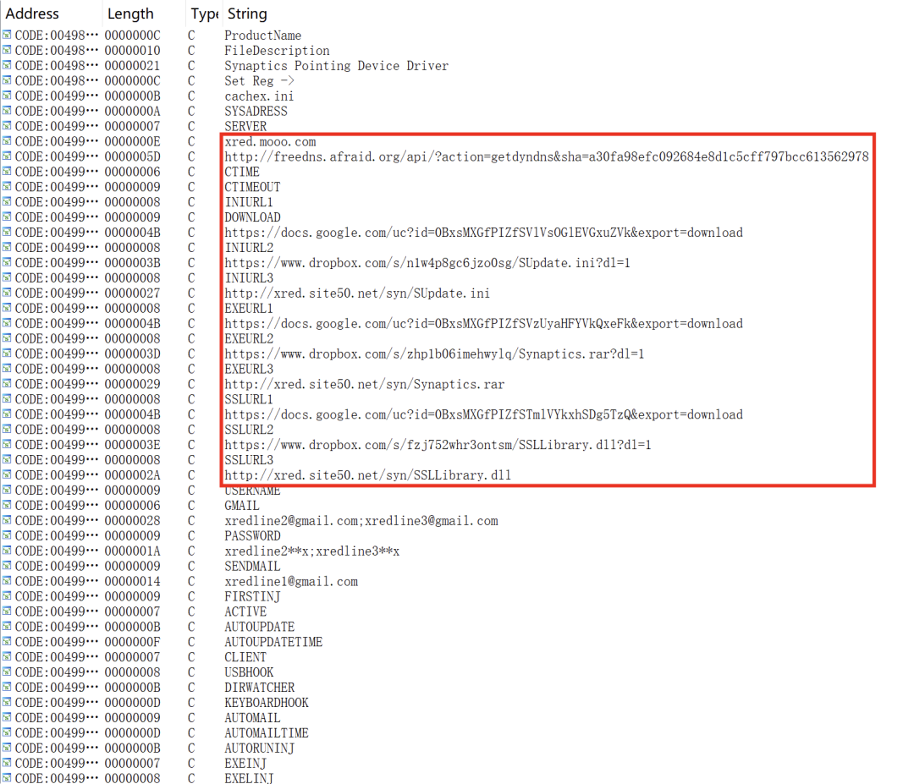Click the length value 00000014
This screenshot has width=914, height=784.
coord(132,581)
